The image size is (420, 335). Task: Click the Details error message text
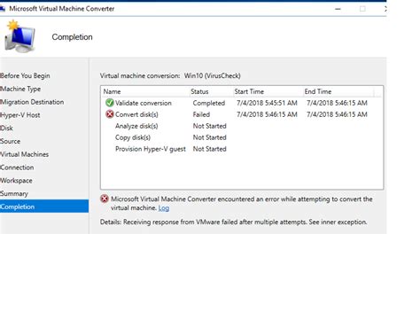click(x=233, y=222)
